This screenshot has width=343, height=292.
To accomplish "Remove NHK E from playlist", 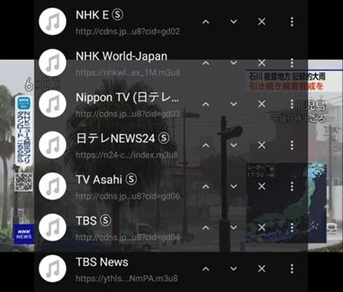I will [262, 22].
